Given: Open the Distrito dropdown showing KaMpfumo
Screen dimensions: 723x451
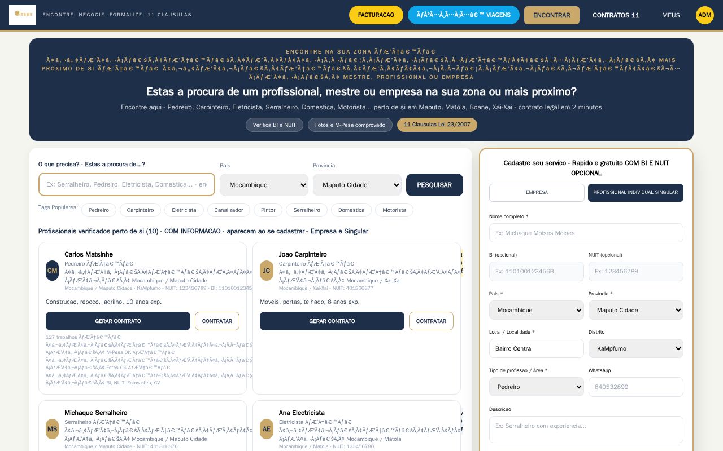Looking at the screenshot, I should (x=636, y=348).
